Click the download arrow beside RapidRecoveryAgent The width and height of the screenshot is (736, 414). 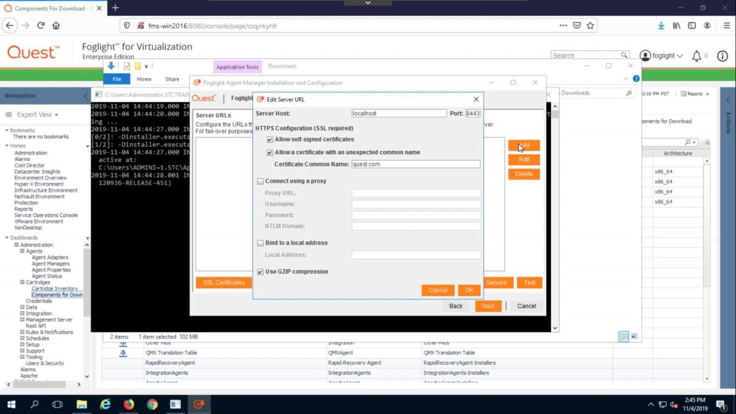click(x=122, y=363)
